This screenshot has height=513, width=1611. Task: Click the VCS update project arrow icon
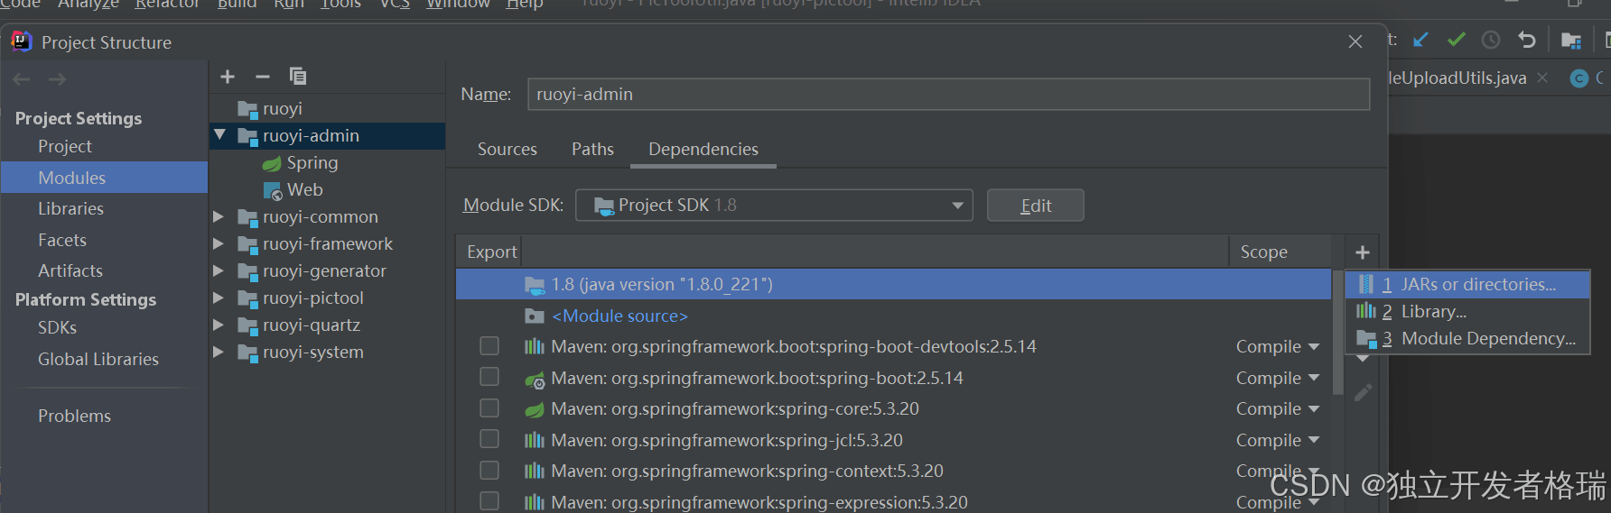[x=1420, y=40]
